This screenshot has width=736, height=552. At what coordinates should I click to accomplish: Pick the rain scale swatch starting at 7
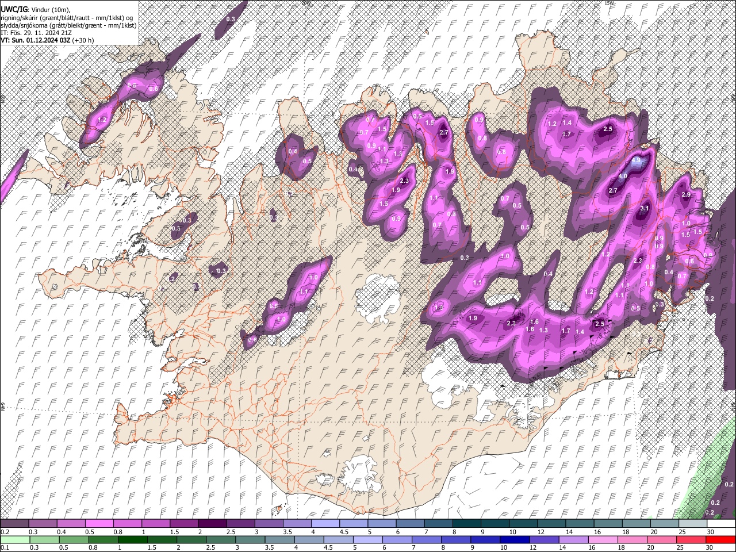click(427, 539)
